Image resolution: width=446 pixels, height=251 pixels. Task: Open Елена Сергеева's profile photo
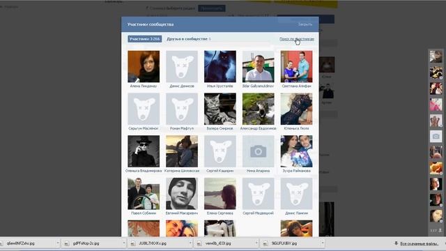(x=220, y=194)
